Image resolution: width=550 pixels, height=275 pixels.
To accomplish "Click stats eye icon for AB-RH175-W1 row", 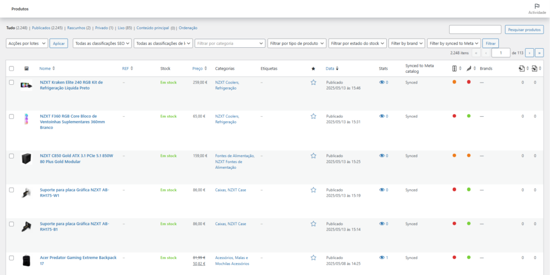I will tap(382, 190).
